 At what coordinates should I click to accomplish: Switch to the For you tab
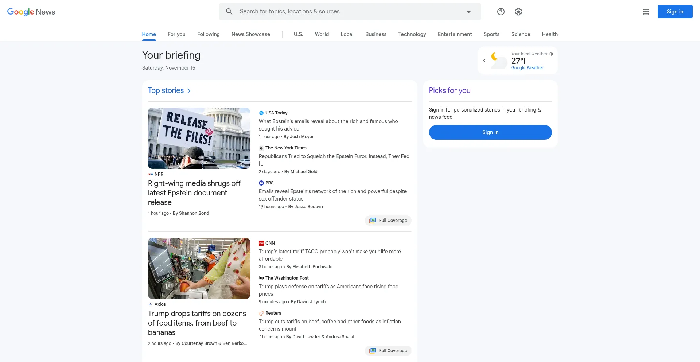click(x=176, y=34)
